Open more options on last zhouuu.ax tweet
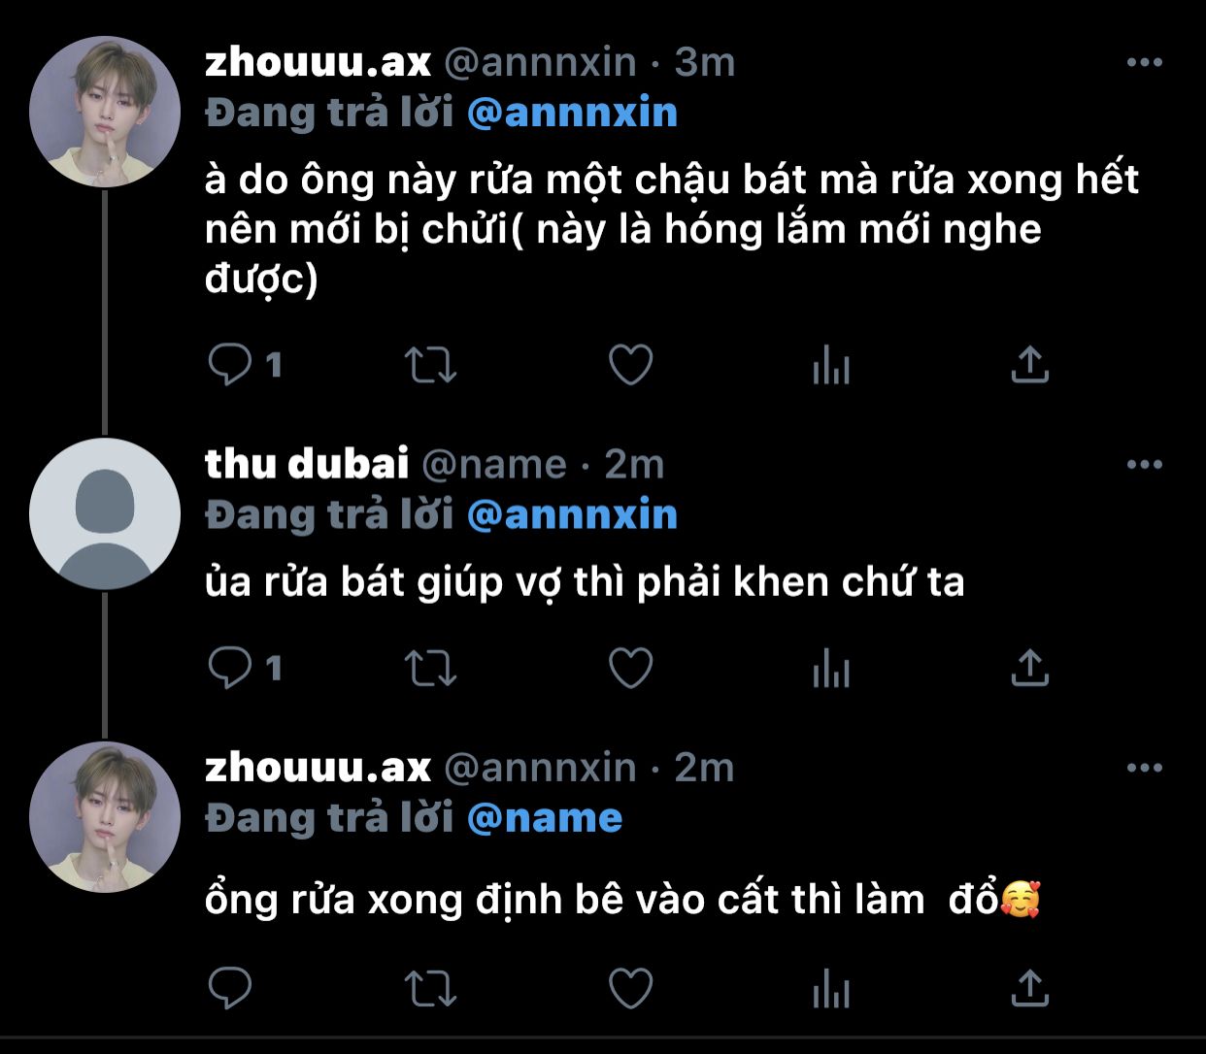This screenshot has width=1206, height=1054. [1144, 769]
